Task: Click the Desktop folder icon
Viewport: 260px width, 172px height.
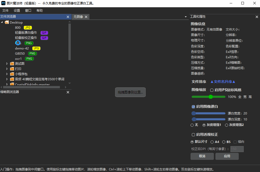Action: coord(6,22)
